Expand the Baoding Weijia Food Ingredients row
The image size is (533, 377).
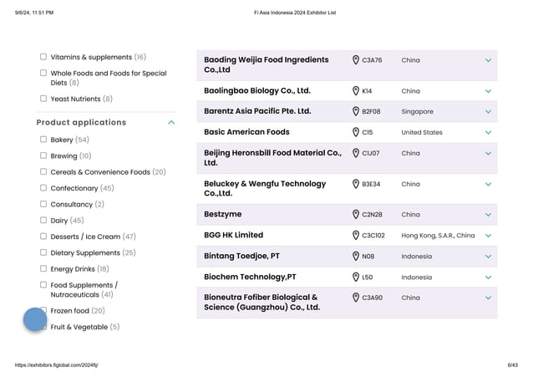pos(488,60)
